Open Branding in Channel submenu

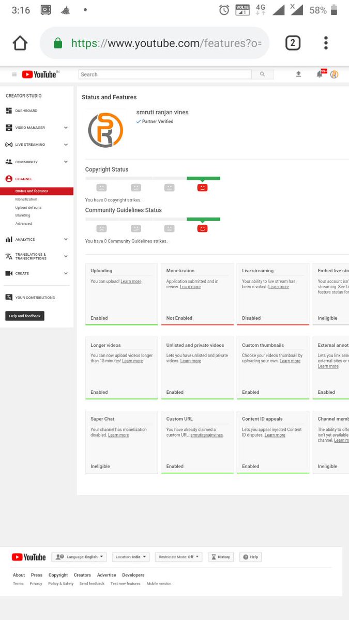click(23, 215)
